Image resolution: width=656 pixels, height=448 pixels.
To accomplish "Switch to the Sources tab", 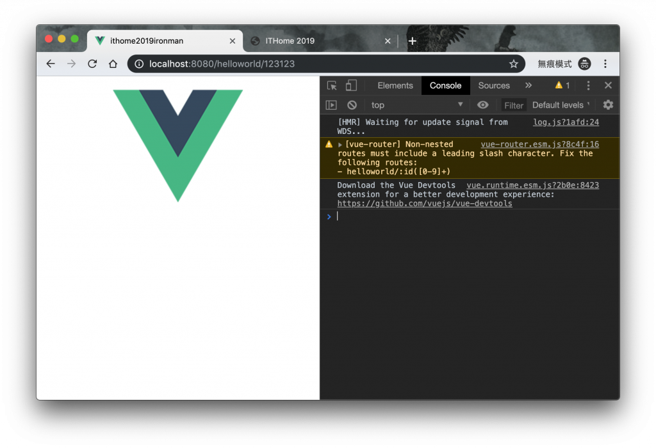I will click(x=494, y=85).
